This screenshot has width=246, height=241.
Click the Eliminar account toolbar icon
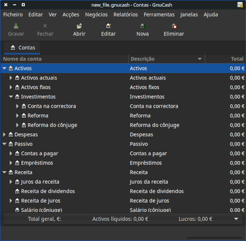174,26
